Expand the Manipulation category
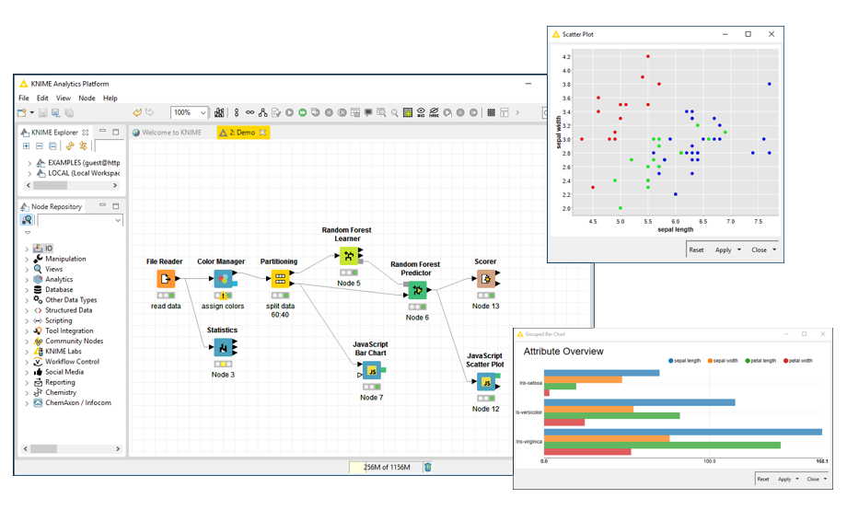Viewport: 847px width, 522px height. click(27, 259)
